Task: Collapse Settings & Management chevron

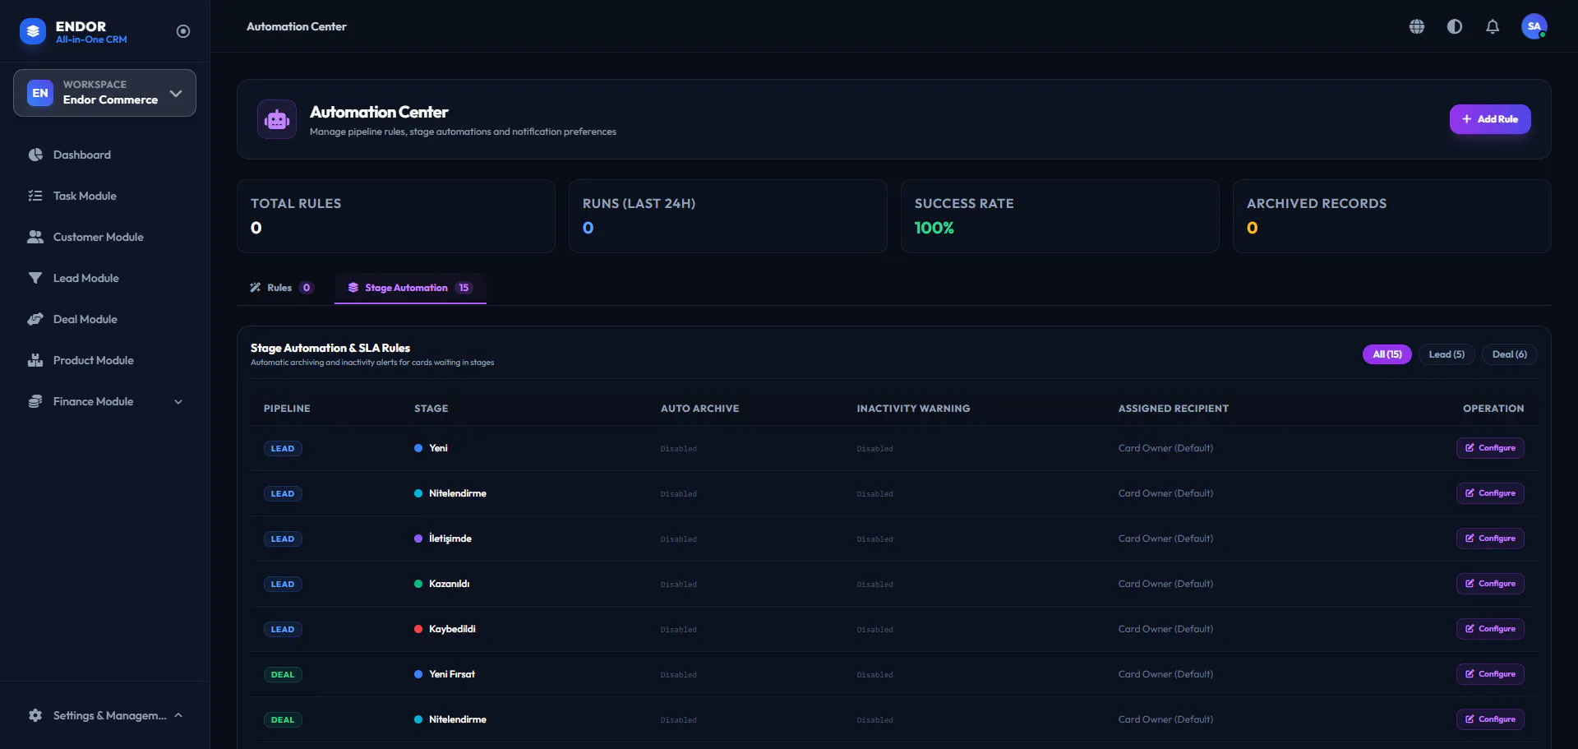Action: pos(178,715)
